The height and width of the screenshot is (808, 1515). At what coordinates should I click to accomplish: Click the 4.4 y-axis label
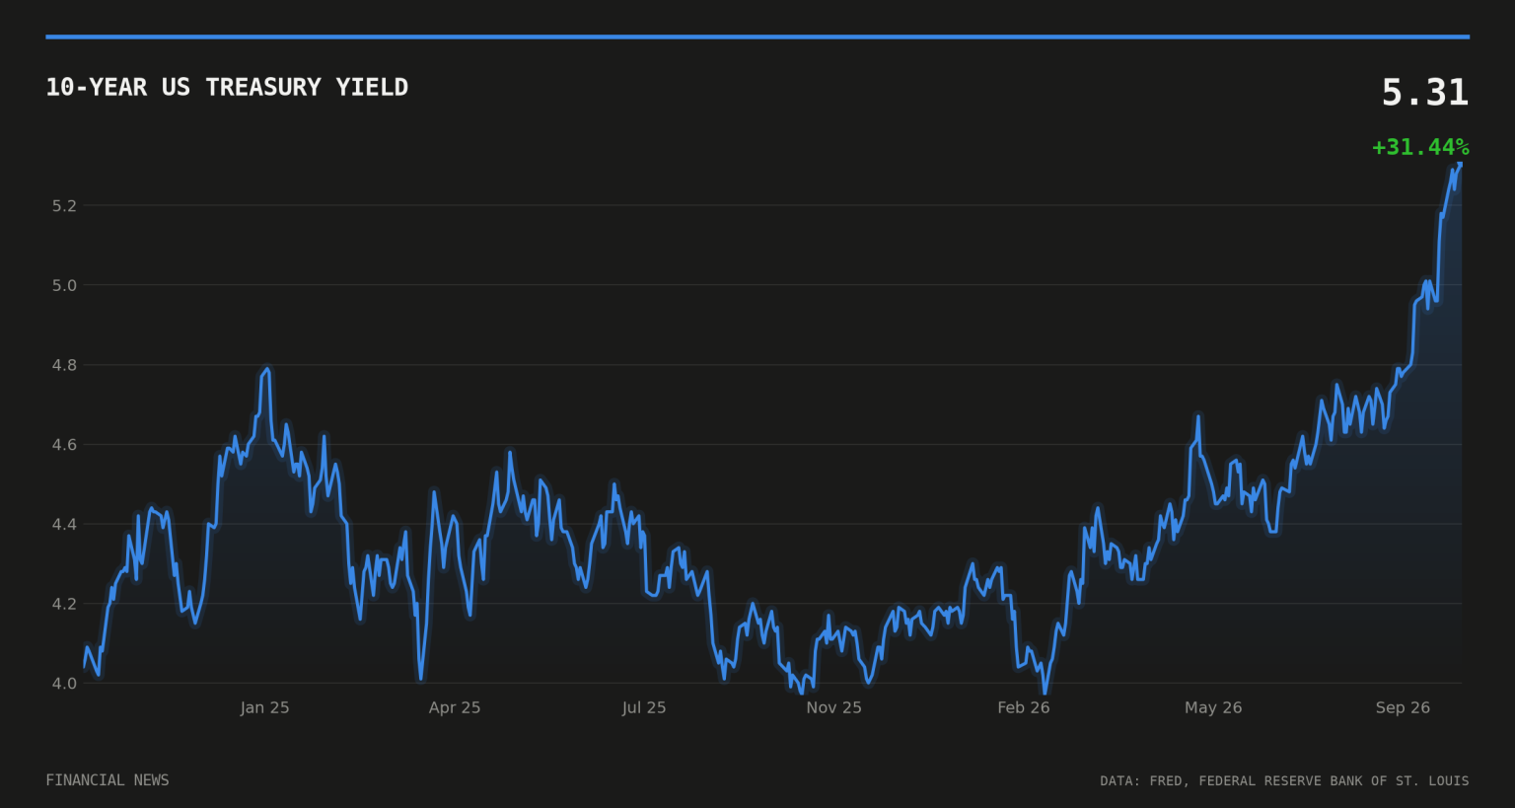[64, 525]
